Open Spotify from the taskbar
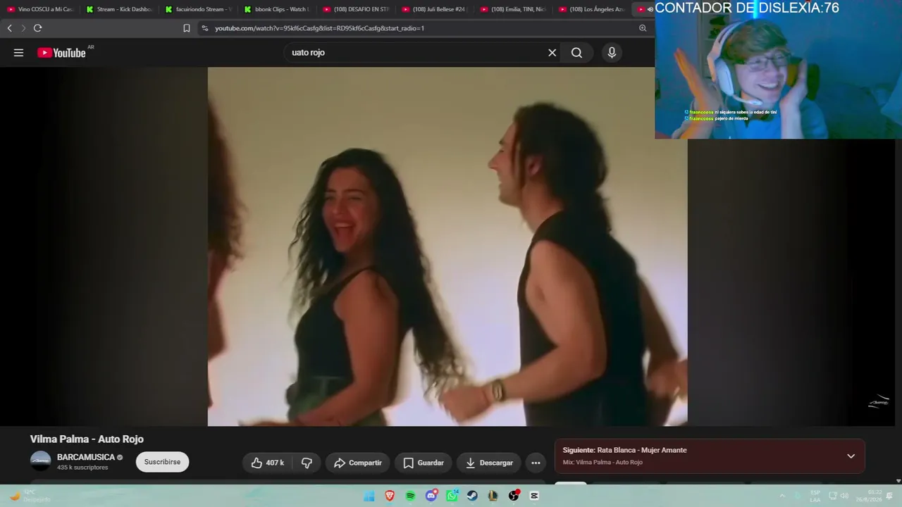The image size is (902, 507). coord(410,496)
